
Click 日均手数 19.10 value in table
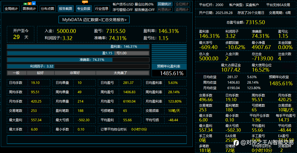pos(35,83)
